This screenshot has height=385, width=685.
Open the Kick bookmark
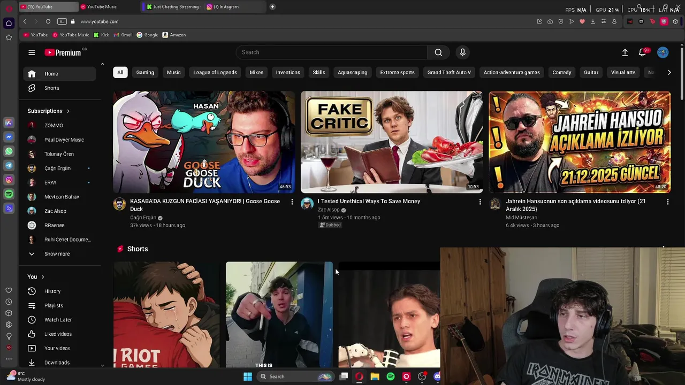pyautogui.click(x=101, y=35)
